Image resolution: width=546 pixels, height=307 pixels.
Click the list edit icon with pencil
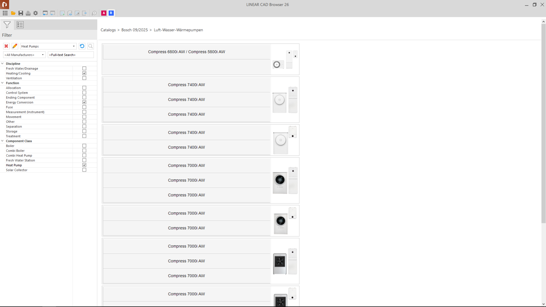[x=77, y=13]
